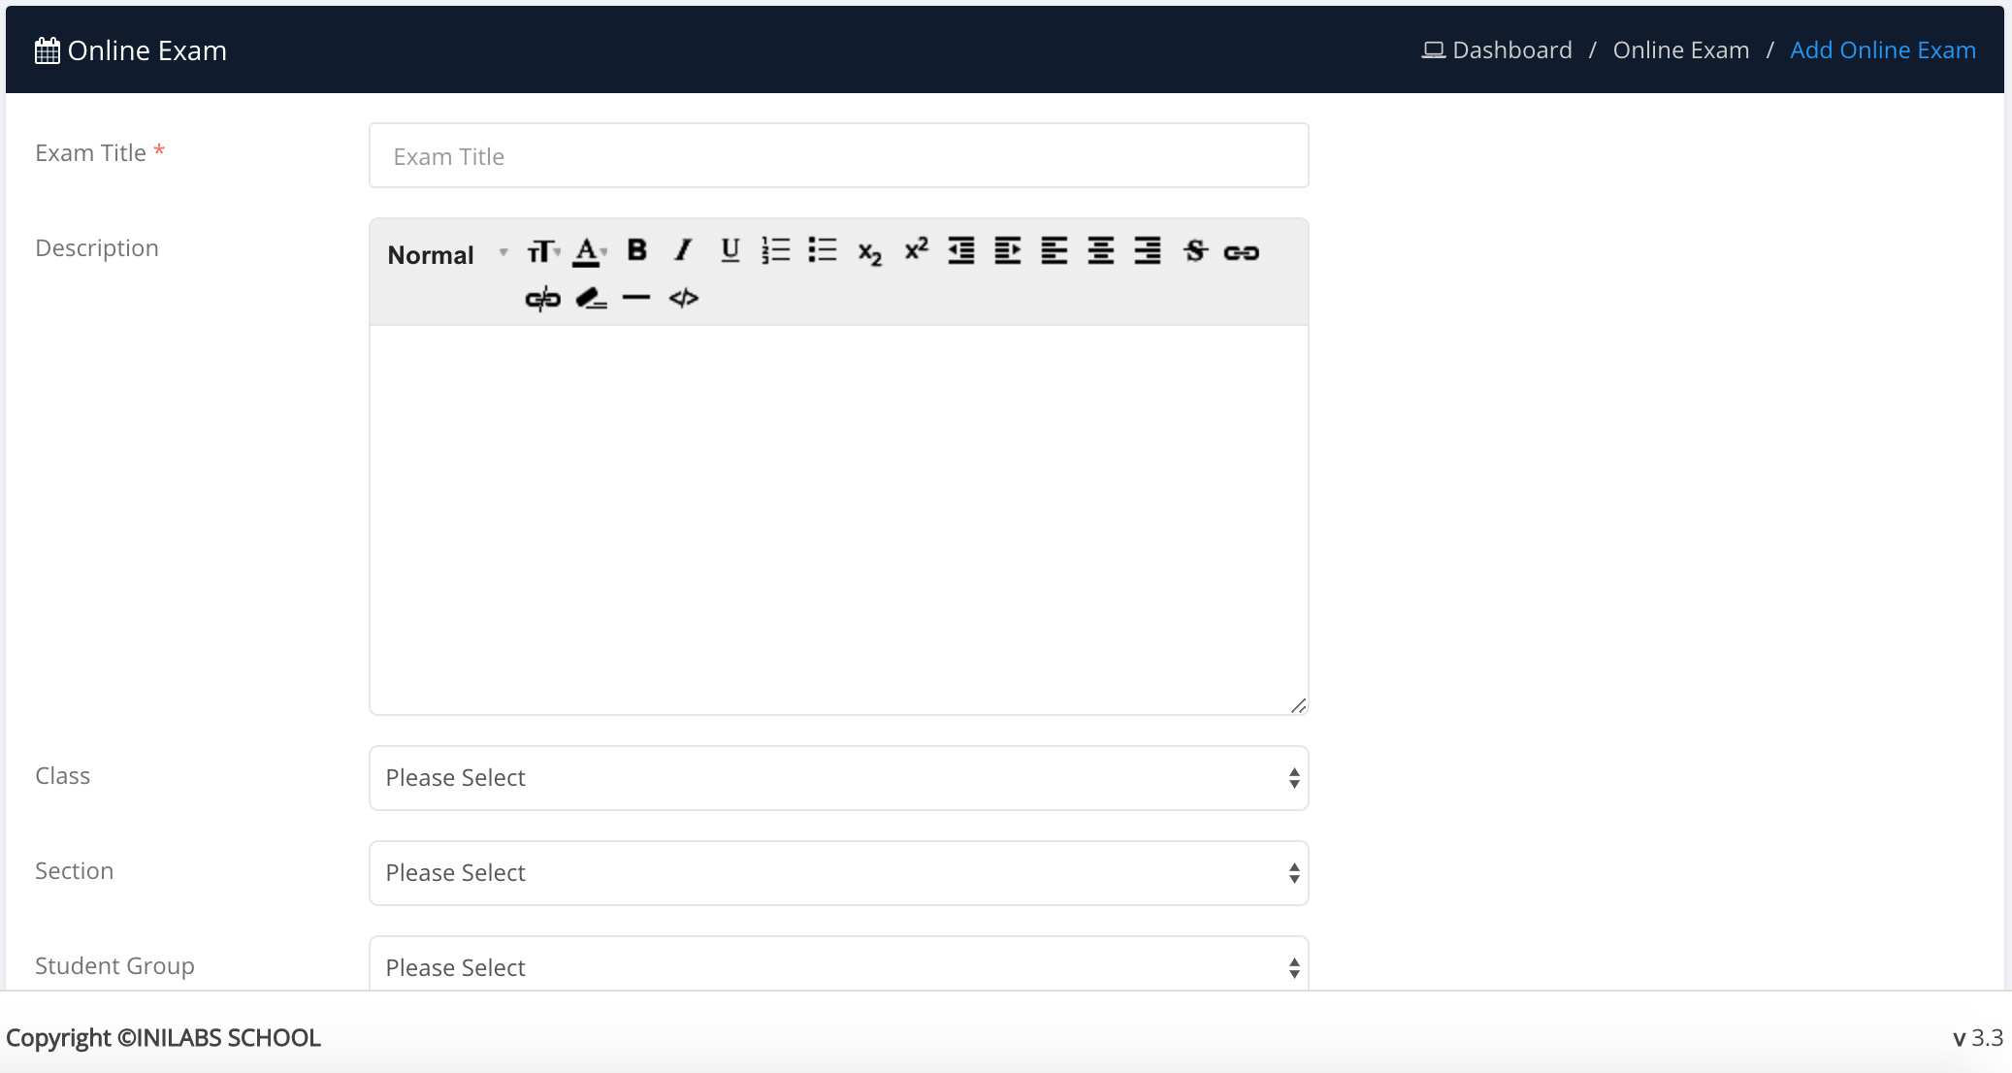
Task: Go to Dashboard via breadcrumb
Action: pos(1510,50)
